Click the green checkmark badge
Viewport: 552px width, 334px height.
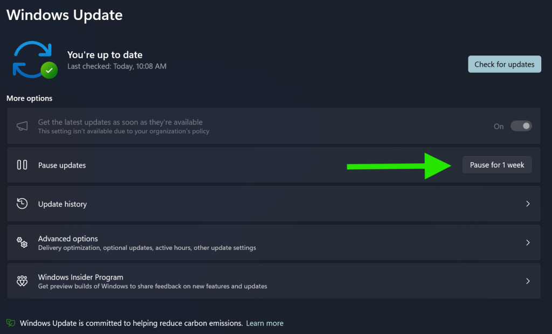[x=49, y=70]
